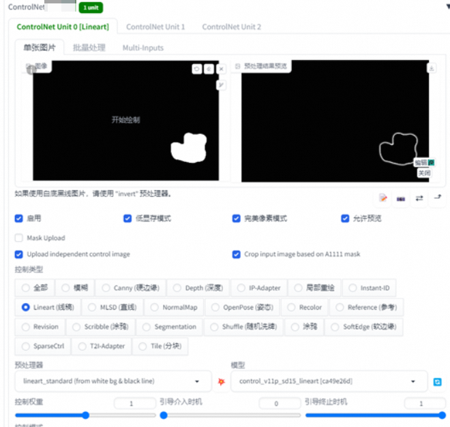
Task: Select MLSD control type
Action: point(112,307)
